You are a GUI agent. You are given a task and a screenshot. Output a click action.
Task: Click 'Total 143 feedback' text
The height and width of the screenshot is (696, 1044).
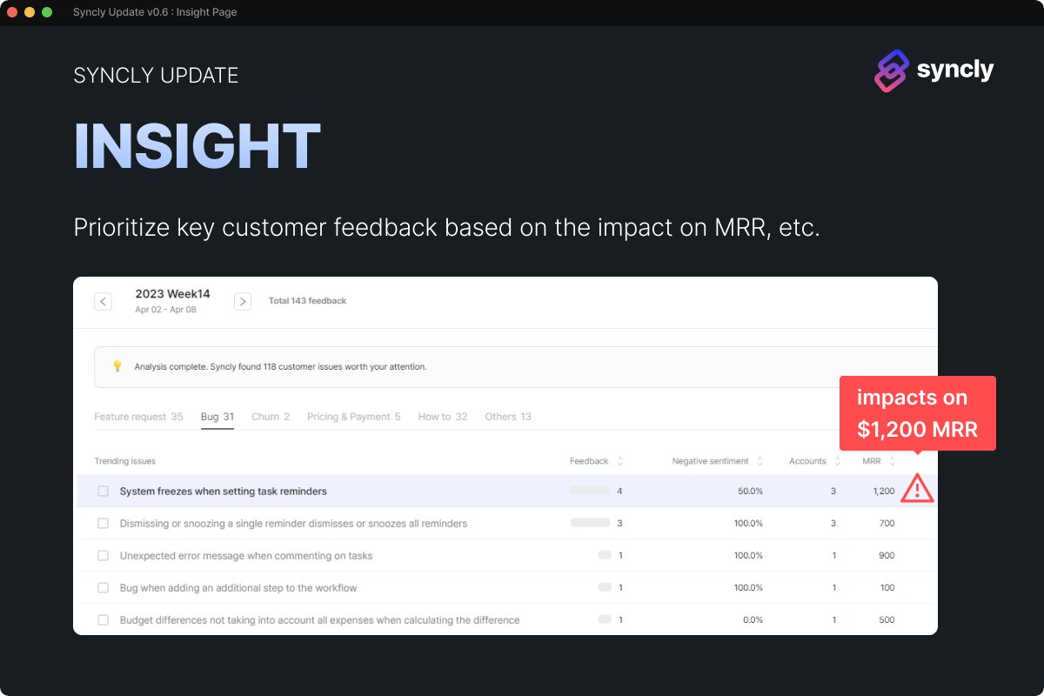tap(307, 301)
